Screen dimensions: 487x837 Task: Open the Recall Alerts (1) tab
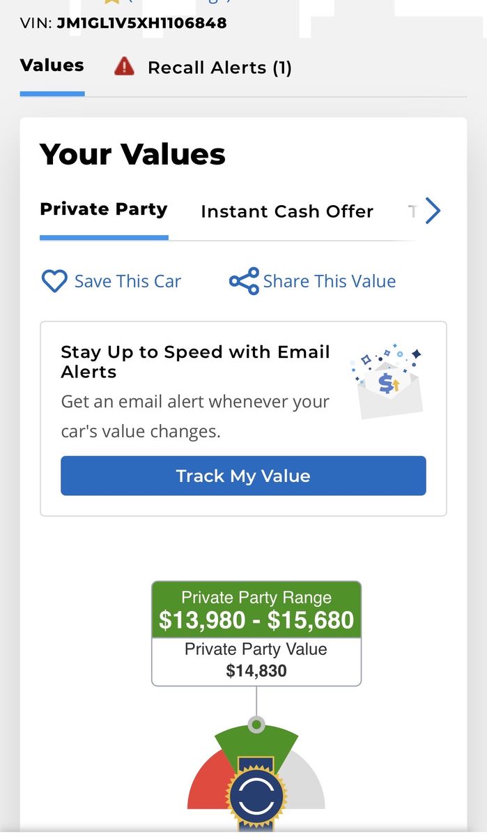[219, 68]
